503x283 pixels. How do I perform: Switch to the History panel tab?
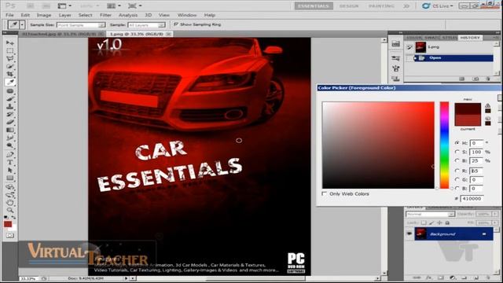(x=470, y=38)
